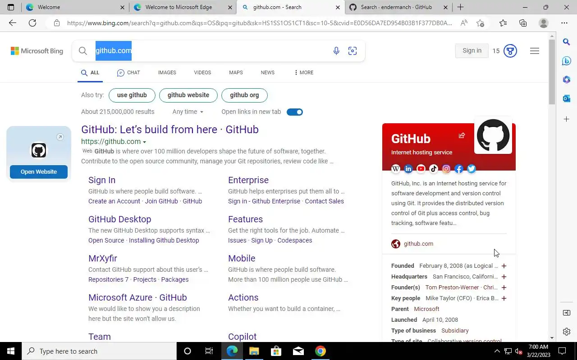Open a new browser tab
Viewport: 577px width, 360px height.
[x=460, y=7]
